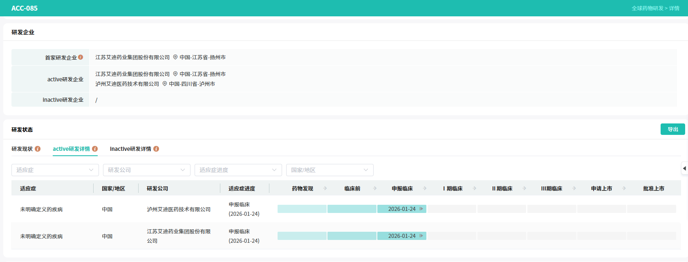Click the 药物发现 progress segment in first row
The width and height of the screenshot is (688, 262).
click(x=302, y=209)
